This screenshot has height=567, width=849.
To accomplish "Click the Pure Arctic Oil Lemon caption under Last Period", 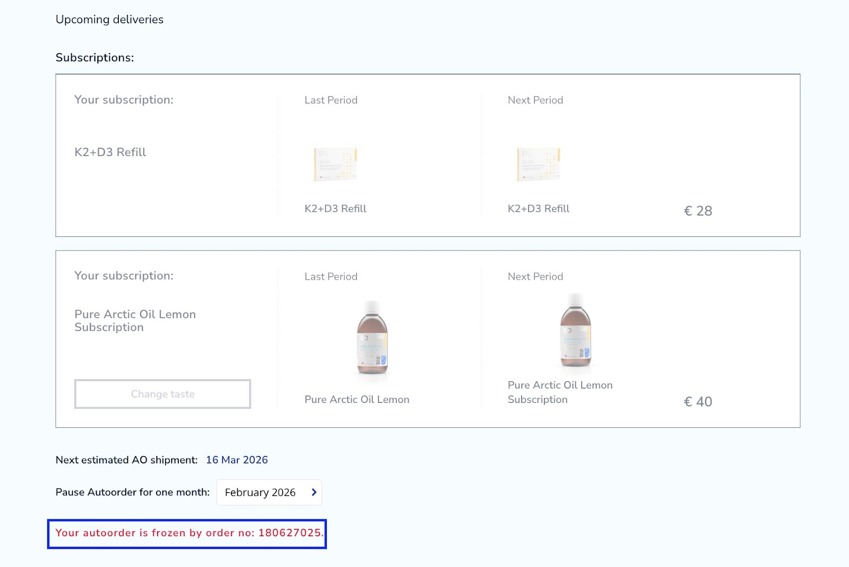I will coord(357,399).
